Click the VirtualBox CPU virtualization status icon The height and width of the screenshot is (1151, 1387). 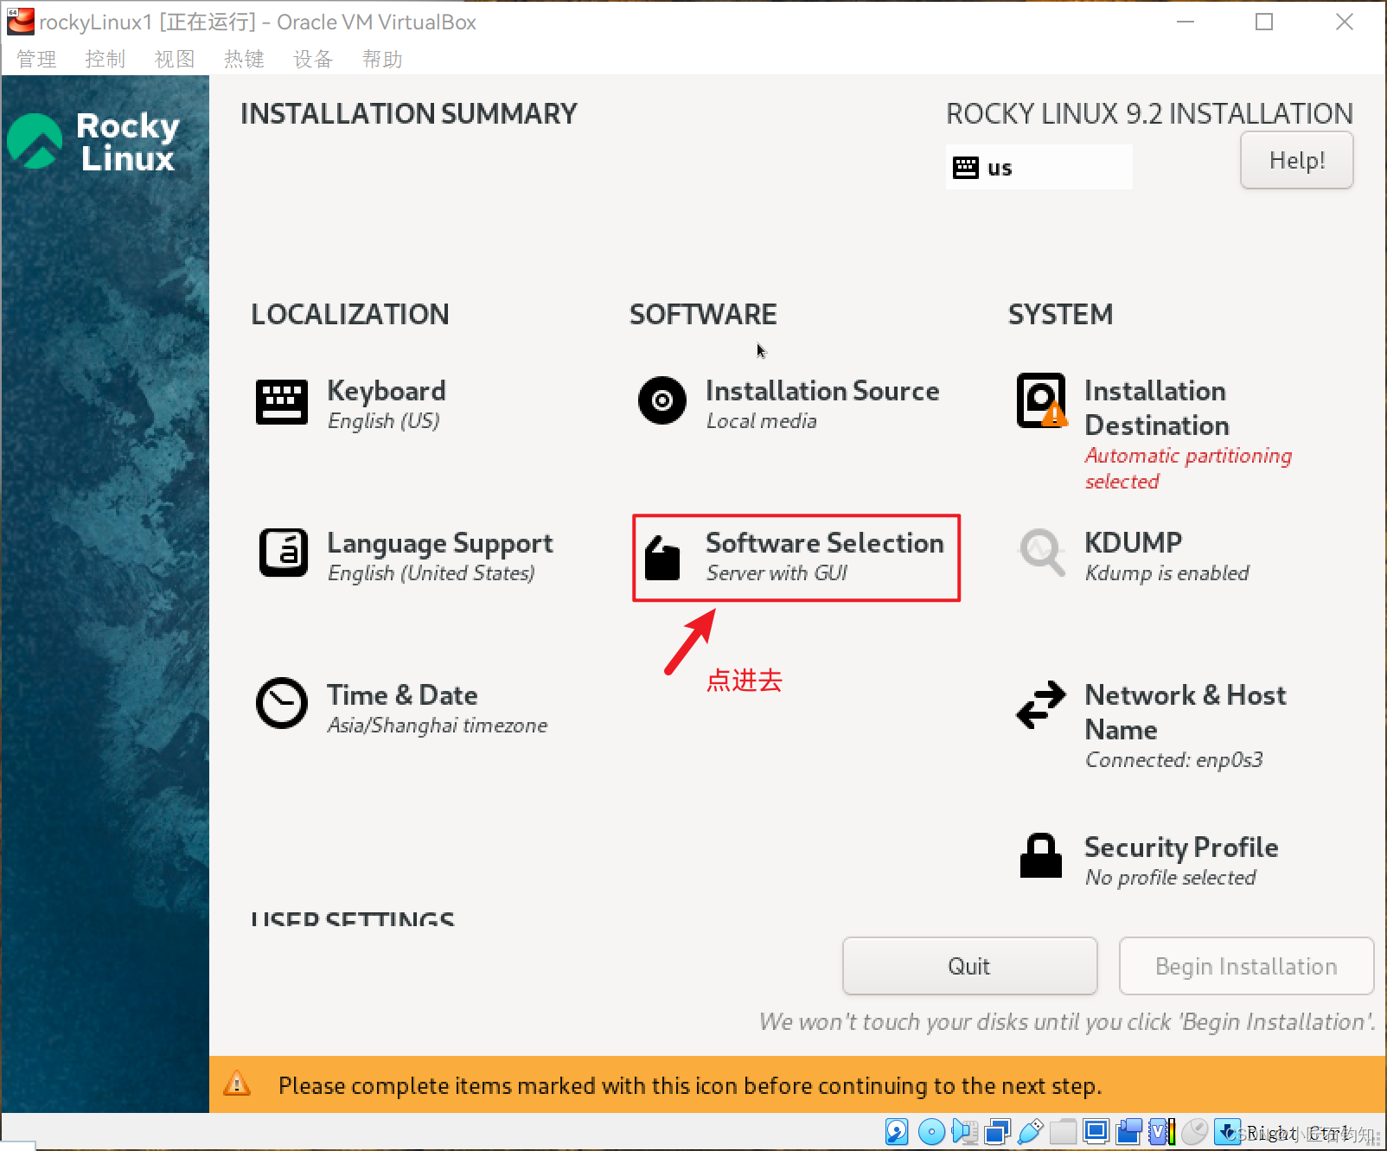pyautogui.click(x=1161, y=1131)
